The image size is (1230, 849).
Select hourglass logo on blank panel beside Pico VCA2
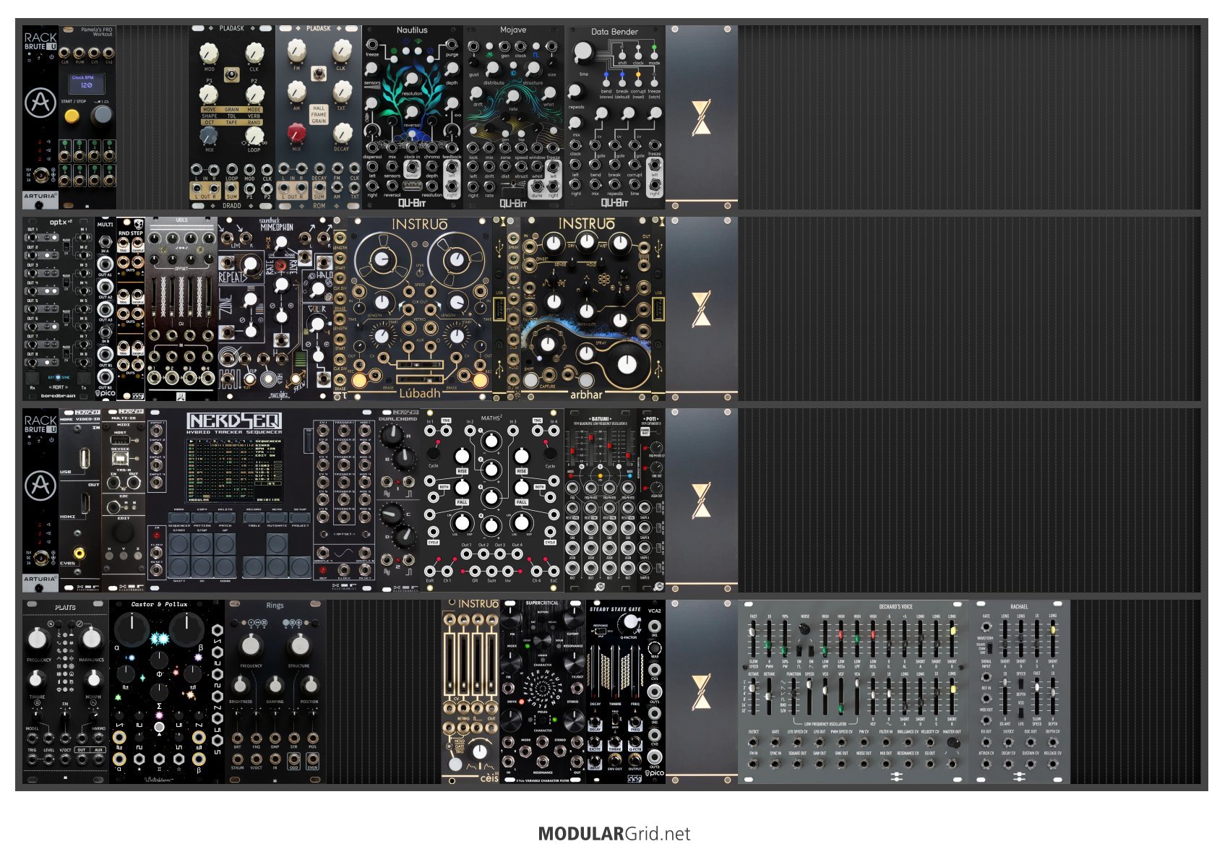click(x=701, y=692)
